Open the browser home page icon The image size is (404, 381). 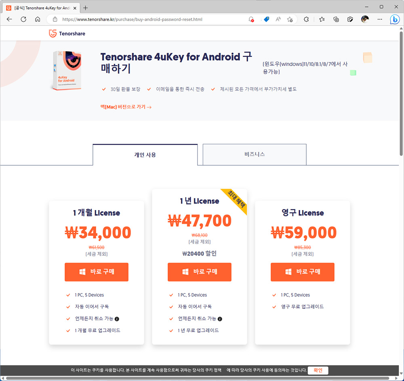click(x=38, y=19)
